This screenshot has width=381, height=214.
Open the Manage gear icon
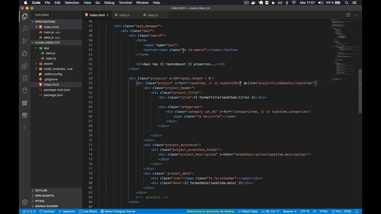[x=25, y=202]
